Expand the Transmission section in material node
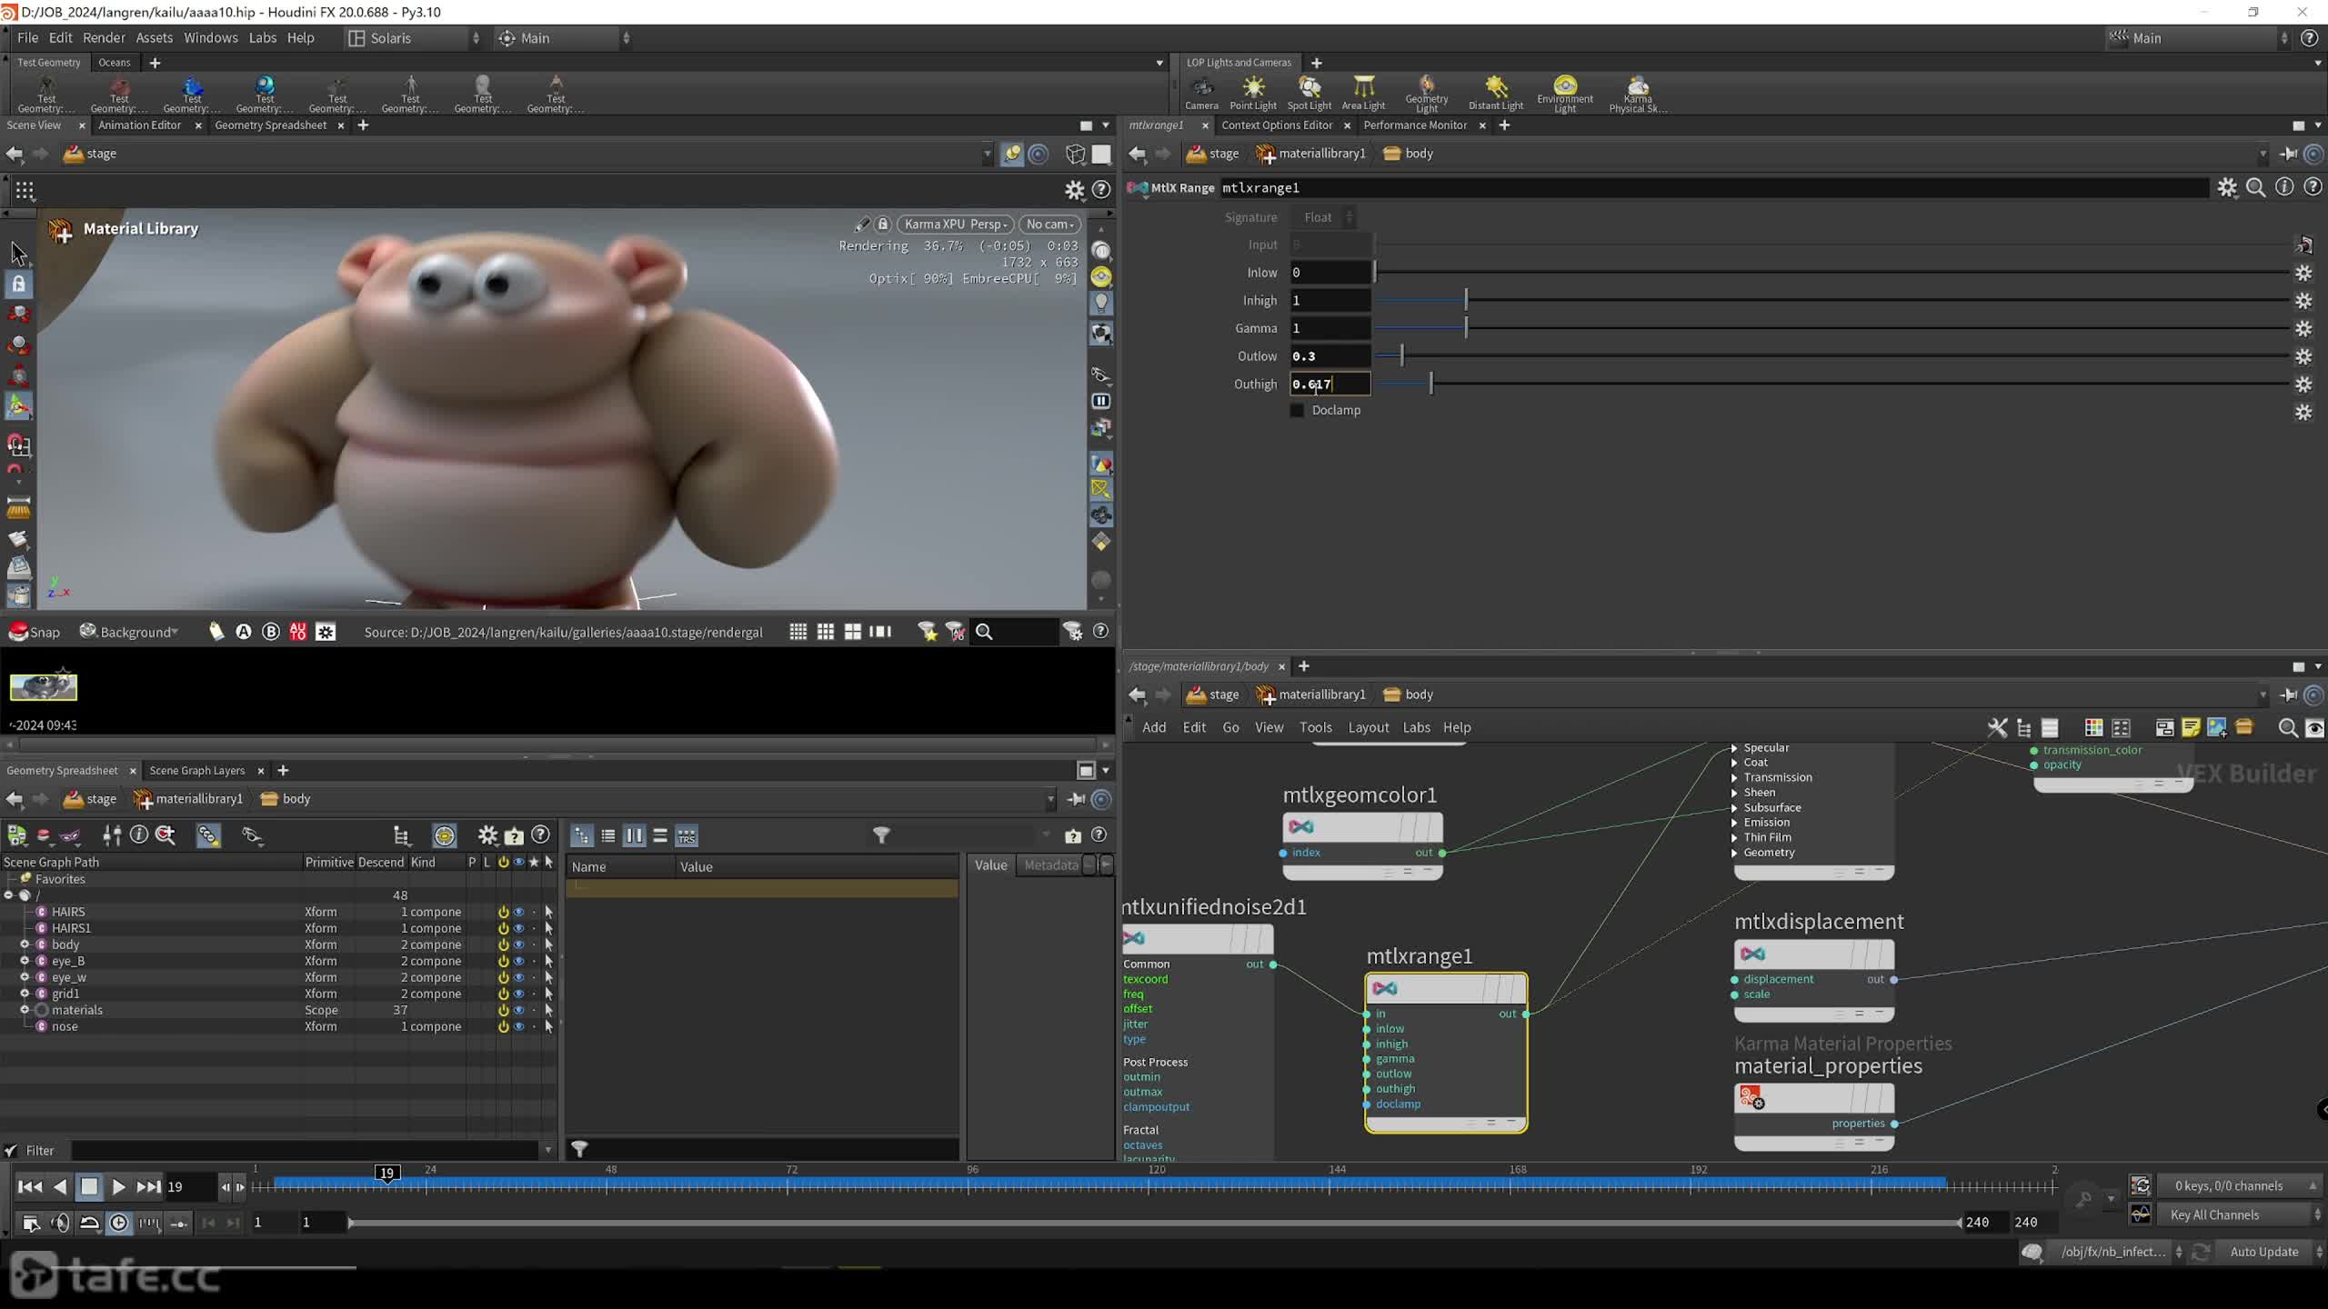The image size is (2328, 1309). pos(1734,777)
